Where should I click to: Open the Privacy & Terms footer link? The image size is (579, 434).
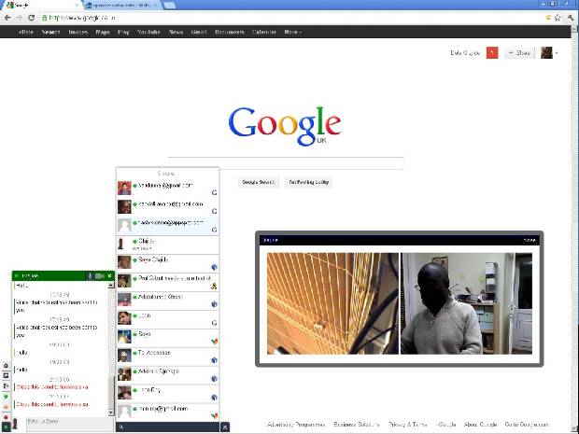pos(408,425)
